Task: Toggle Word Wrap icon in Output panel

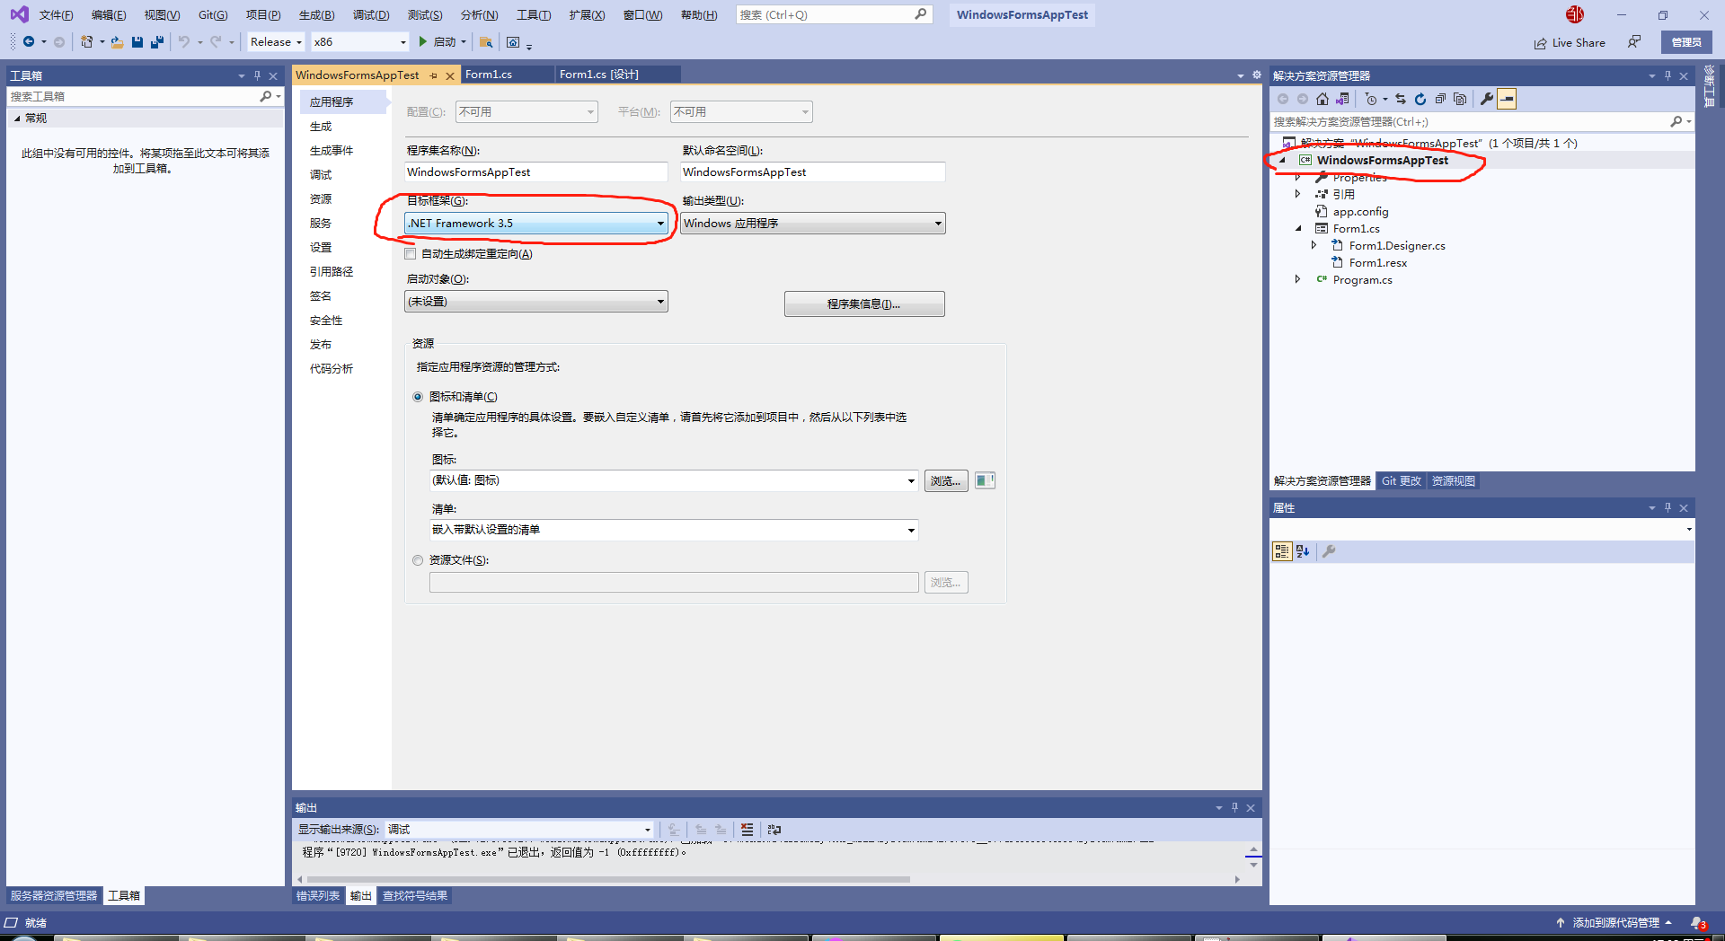Action: tap(774, 830)
